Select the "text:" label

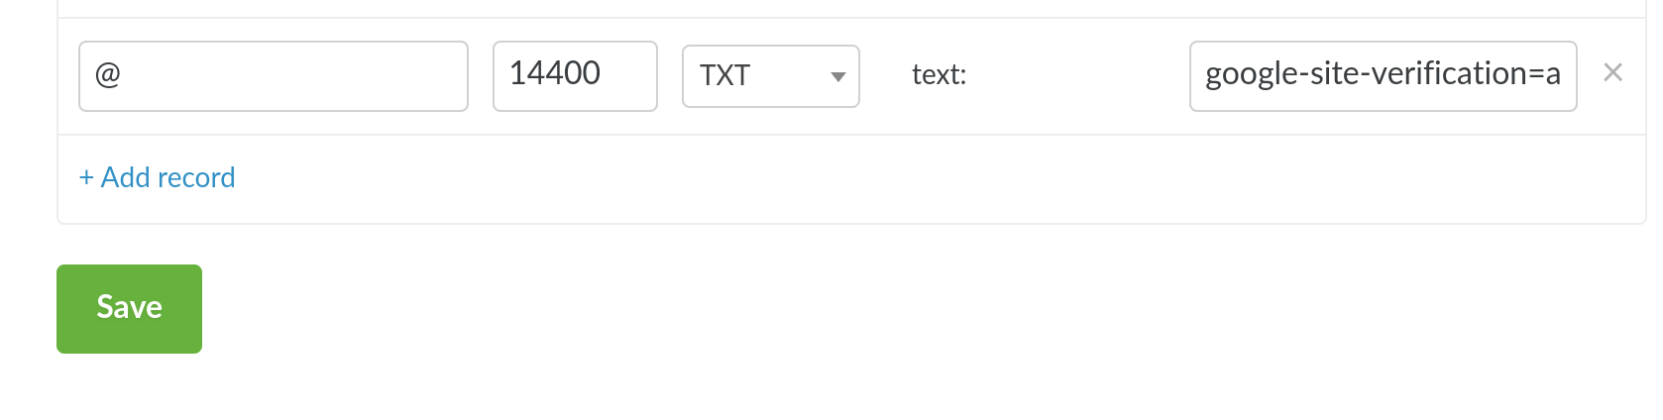[939, 75]
